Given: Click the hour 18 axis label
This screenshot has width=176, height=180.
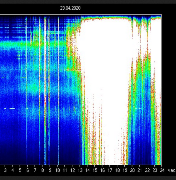Looking at the screenshot, I should click(117, 170).
